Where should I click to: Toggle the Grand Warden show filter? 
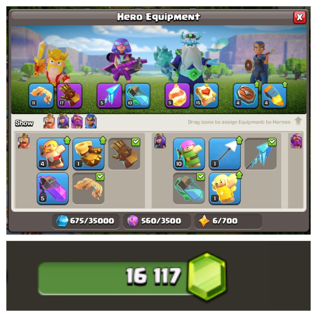point(77,121)
